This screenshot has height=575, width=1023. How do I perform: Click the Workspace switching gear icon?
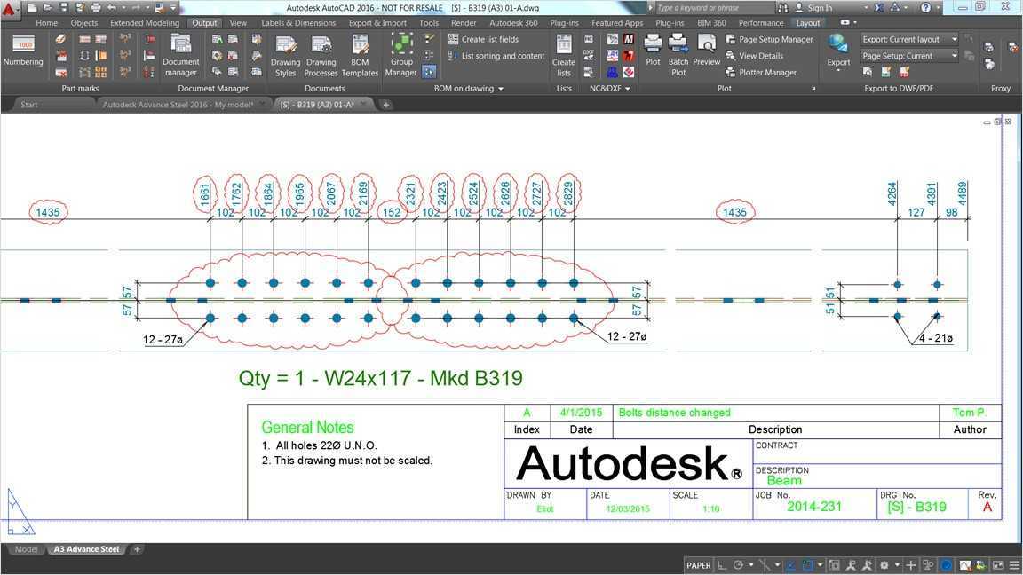point(884,565)
